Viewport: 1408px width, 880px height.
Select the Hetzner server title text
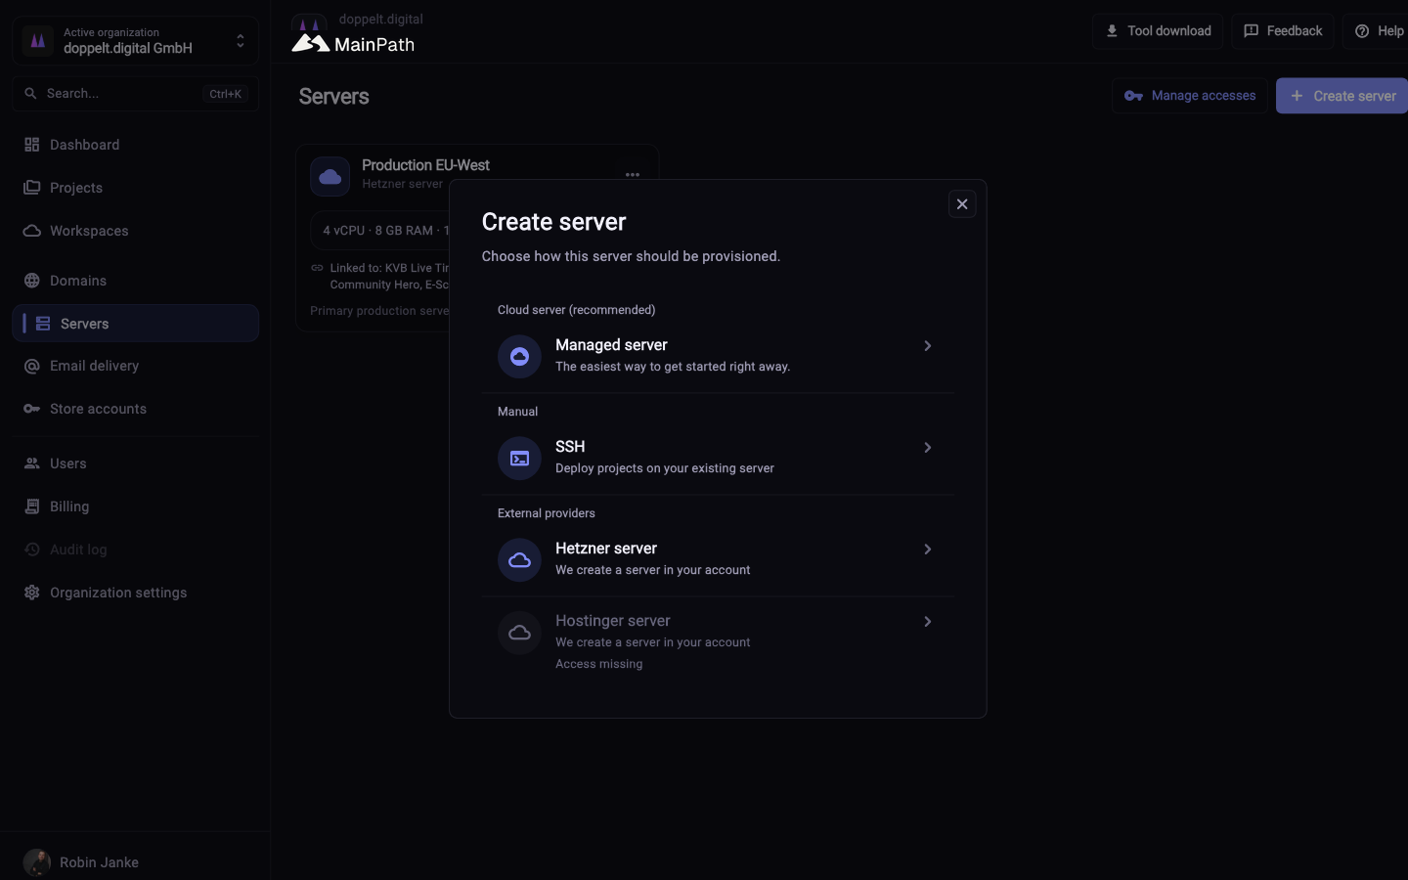pos(606,549)
